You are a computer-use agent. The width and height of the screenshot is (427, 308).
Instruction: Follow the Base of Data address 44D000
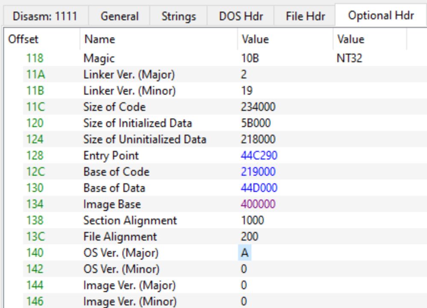[x=259, y=188]
